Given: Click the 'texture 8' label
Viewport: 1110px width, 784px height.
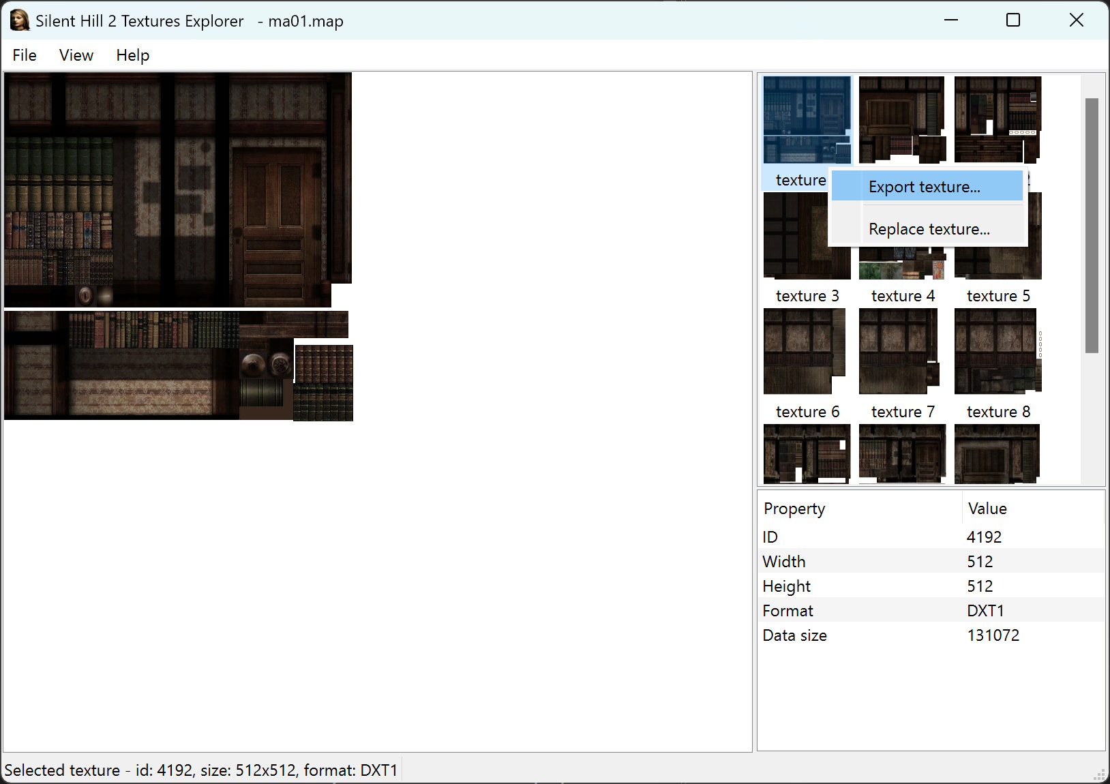Looking at the screenshot, I should pos(998,412).
